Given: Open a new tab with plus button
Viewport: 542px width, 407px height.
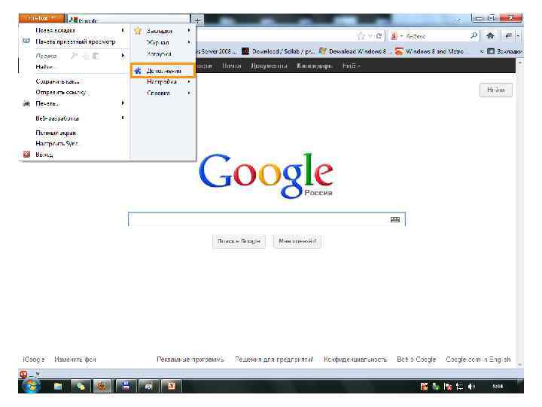Looking at the screenshot, I should click(x=197, y=20).
